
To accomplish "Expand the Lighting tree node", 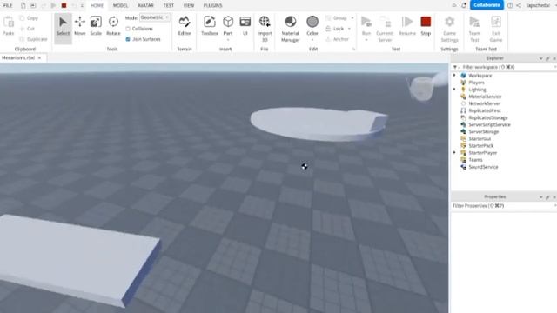I will pos(454,90).
